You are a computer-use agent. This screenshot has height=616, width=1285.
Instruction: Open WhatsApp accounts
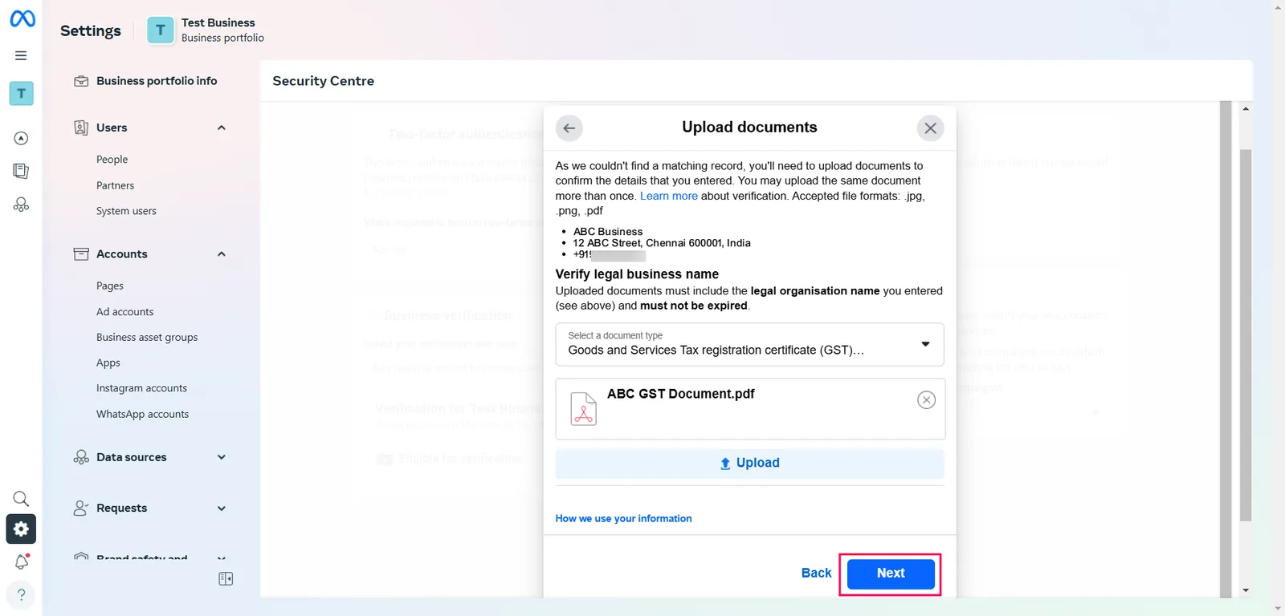pos(142,414)
